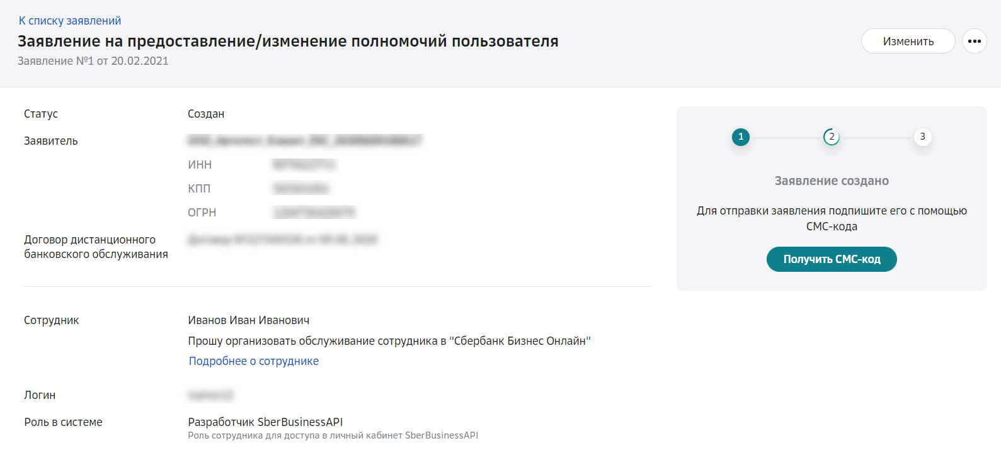The image size is (1001, 465).
Task: Click step 2 circle in progress indicator
Action: 832,137
